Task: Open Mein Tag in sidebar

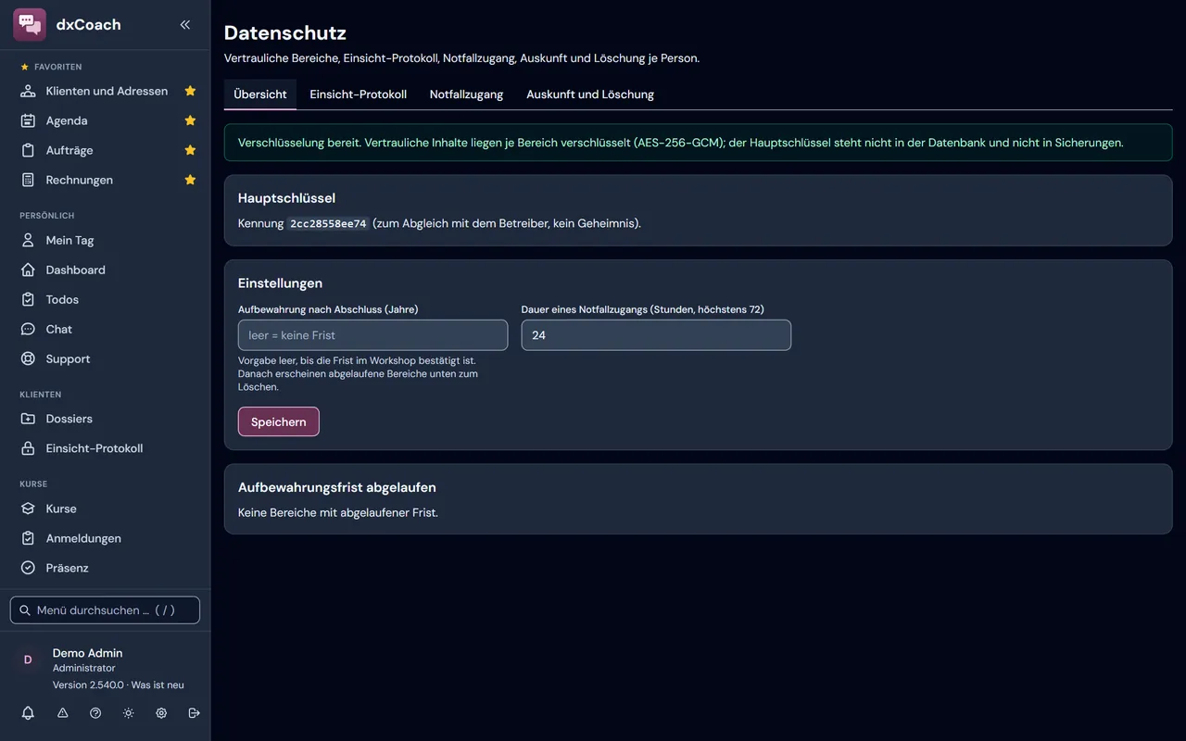Action: 70,240
